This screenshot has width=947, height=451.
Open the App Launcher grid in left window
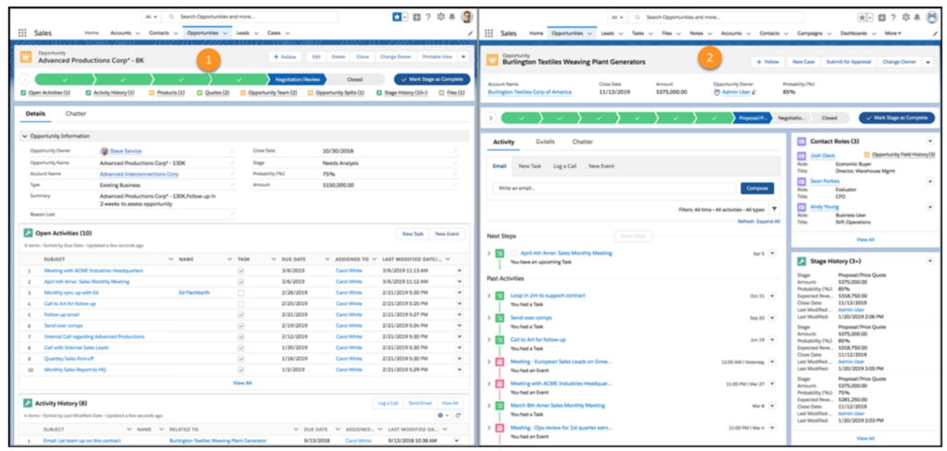click(22, 33)
